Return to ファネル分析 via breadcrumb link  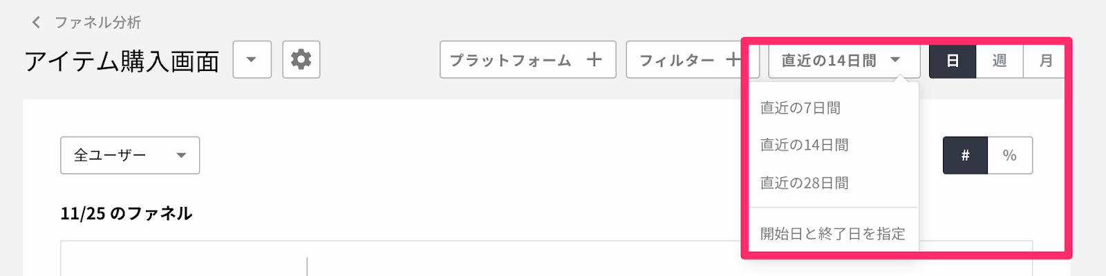coord(97,23)
